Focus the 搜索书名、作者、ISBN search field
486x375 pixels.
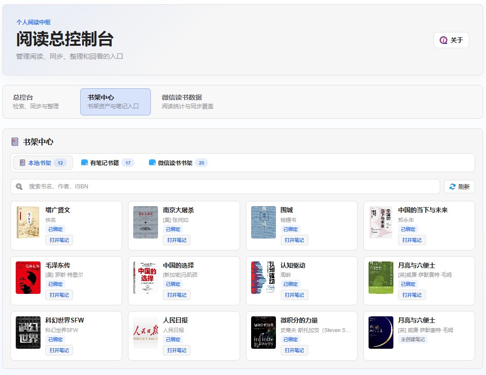(225, 187)
